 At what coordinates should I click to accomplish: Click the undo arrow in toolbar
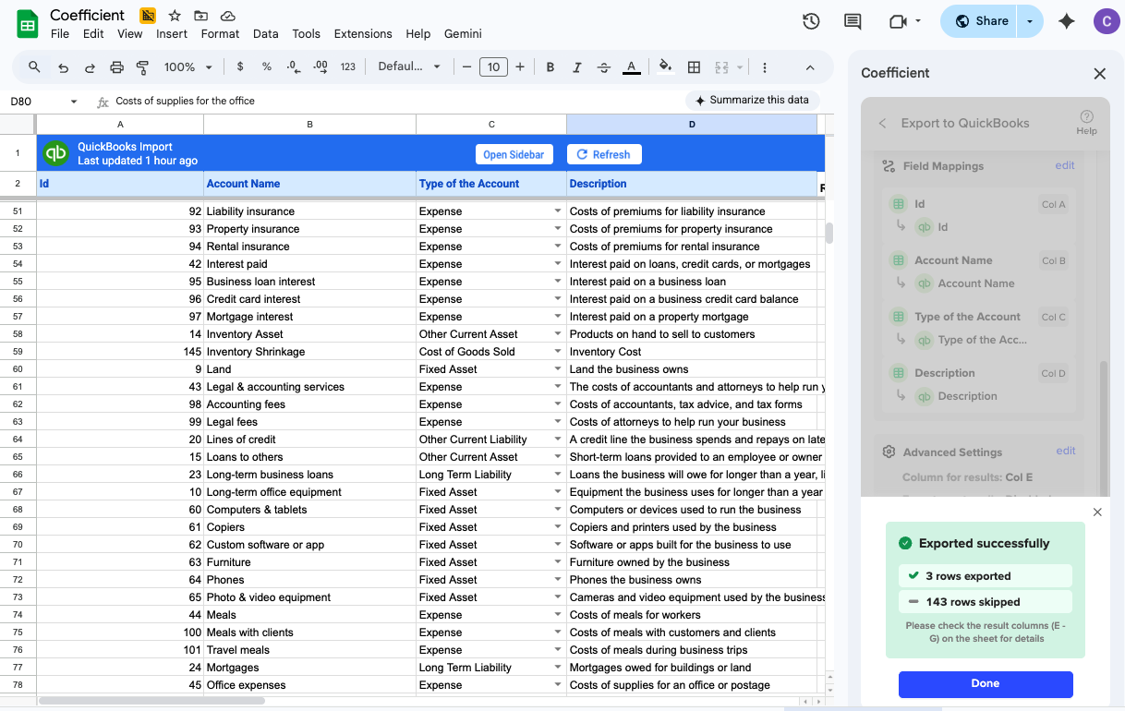pos(63,67)
